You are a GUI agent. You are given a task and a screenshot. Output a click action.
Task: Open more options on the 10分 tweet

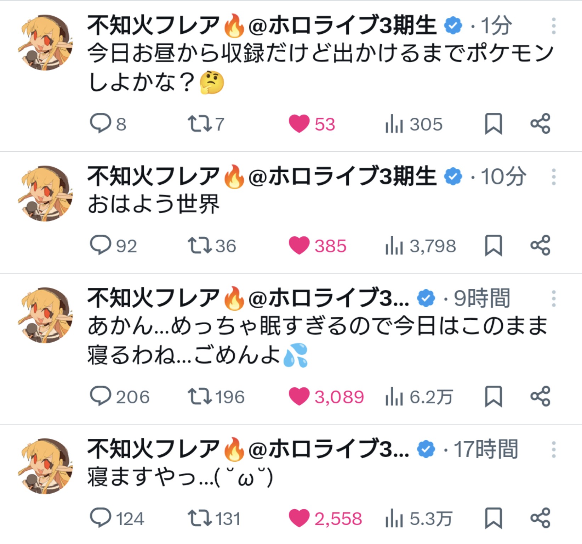click(x=554, y=177)
